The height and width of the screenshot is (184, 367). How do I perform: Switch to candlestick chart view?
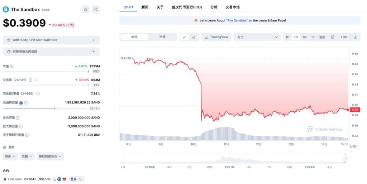194,37
